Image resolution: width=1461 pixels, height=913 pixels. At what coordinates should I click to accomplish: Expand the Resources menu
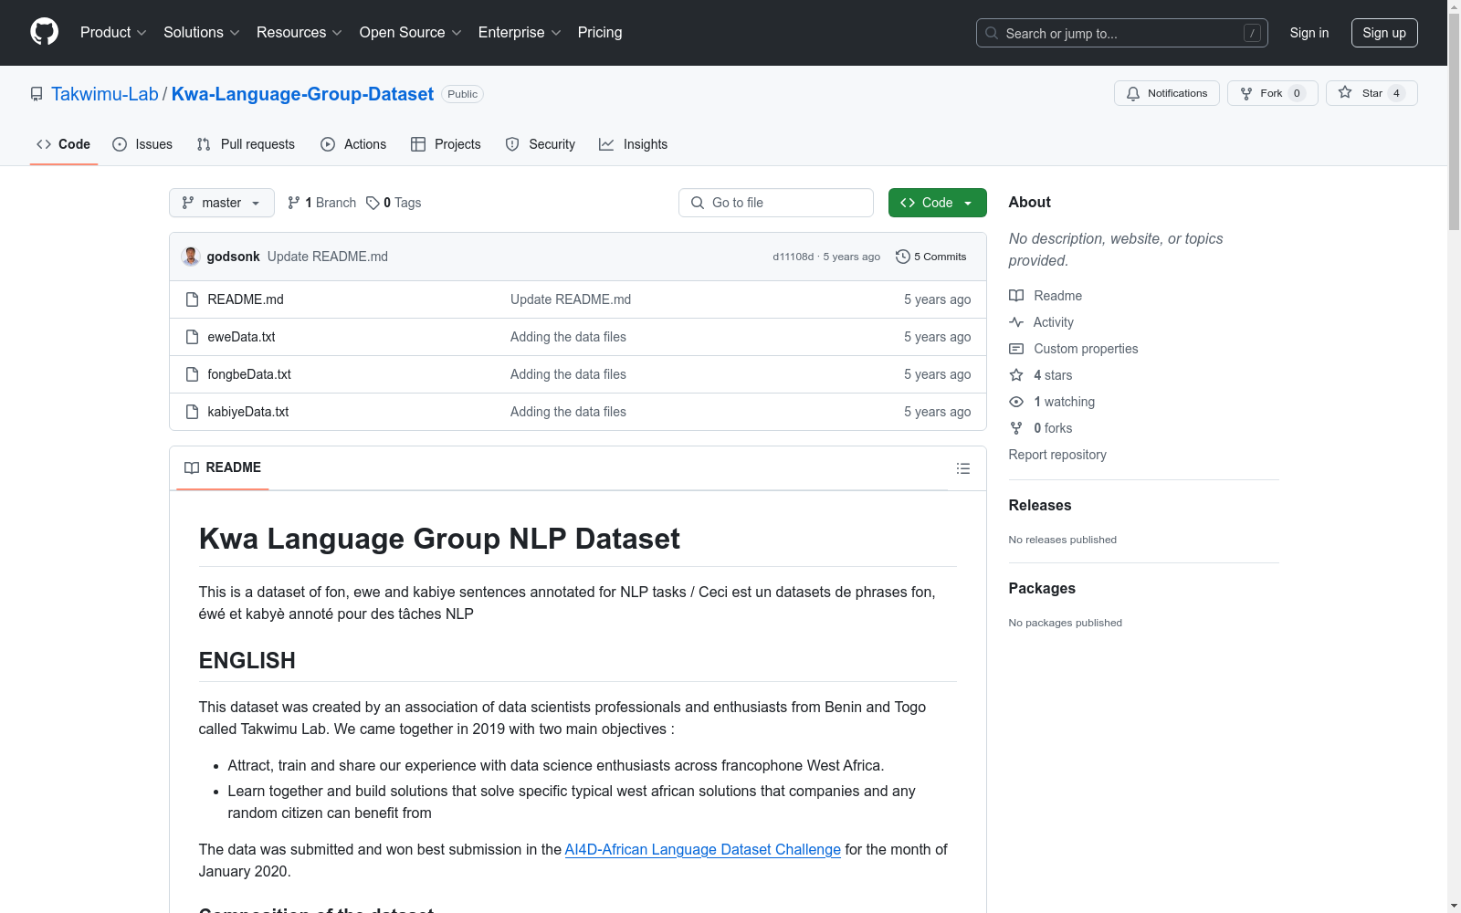300,32
